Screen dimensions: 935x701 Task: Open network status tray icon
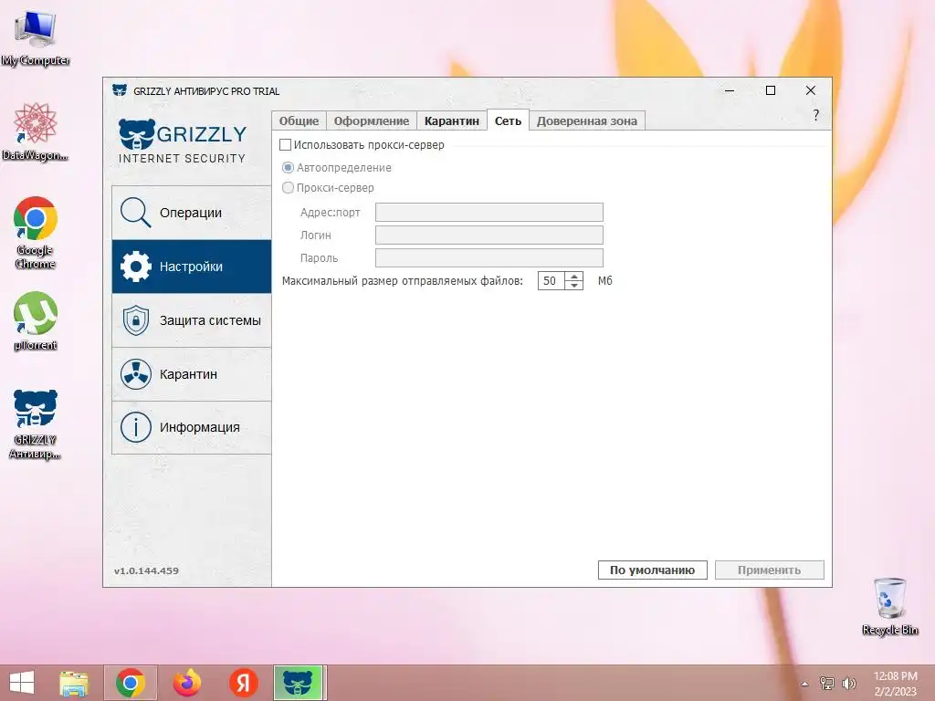[827, 684]
